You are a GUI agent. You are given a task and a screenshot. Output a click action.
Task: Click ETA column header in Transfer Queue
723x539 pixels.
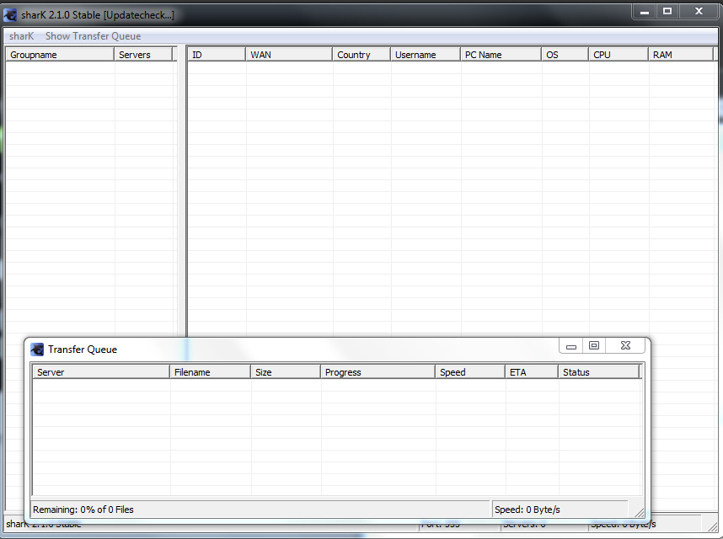tap(532, 371)
